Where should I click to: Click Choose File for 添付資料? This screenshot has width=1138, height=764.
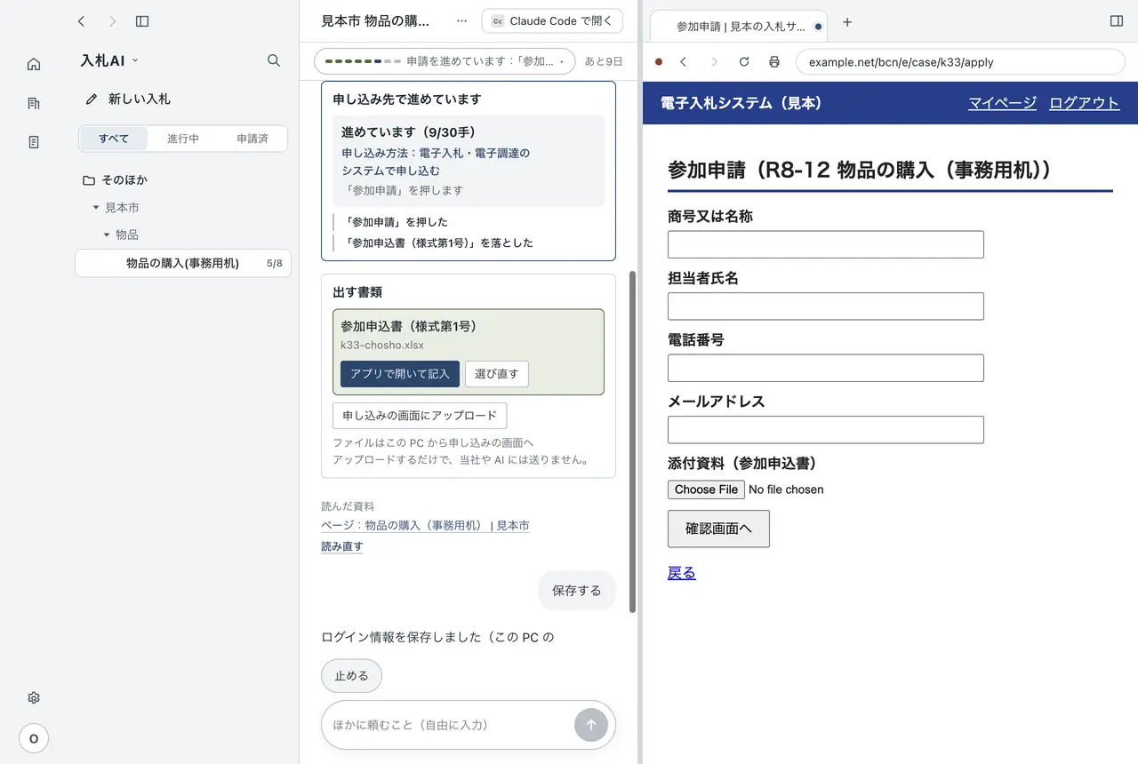tap(706, 489)
